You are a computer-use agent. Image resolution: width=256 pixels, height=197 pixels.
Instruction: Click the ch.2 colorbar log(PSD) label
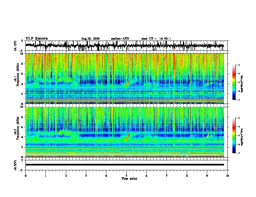pyautogui.click(x=242, y=137)
